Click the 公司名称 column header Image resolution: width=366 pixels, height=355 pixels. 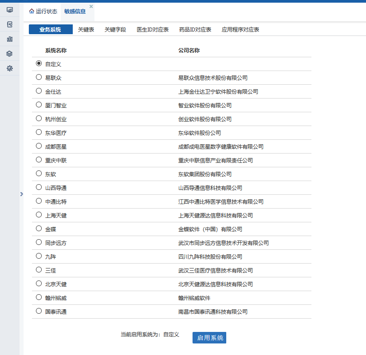pyautogui.click(x=189, y=51)
